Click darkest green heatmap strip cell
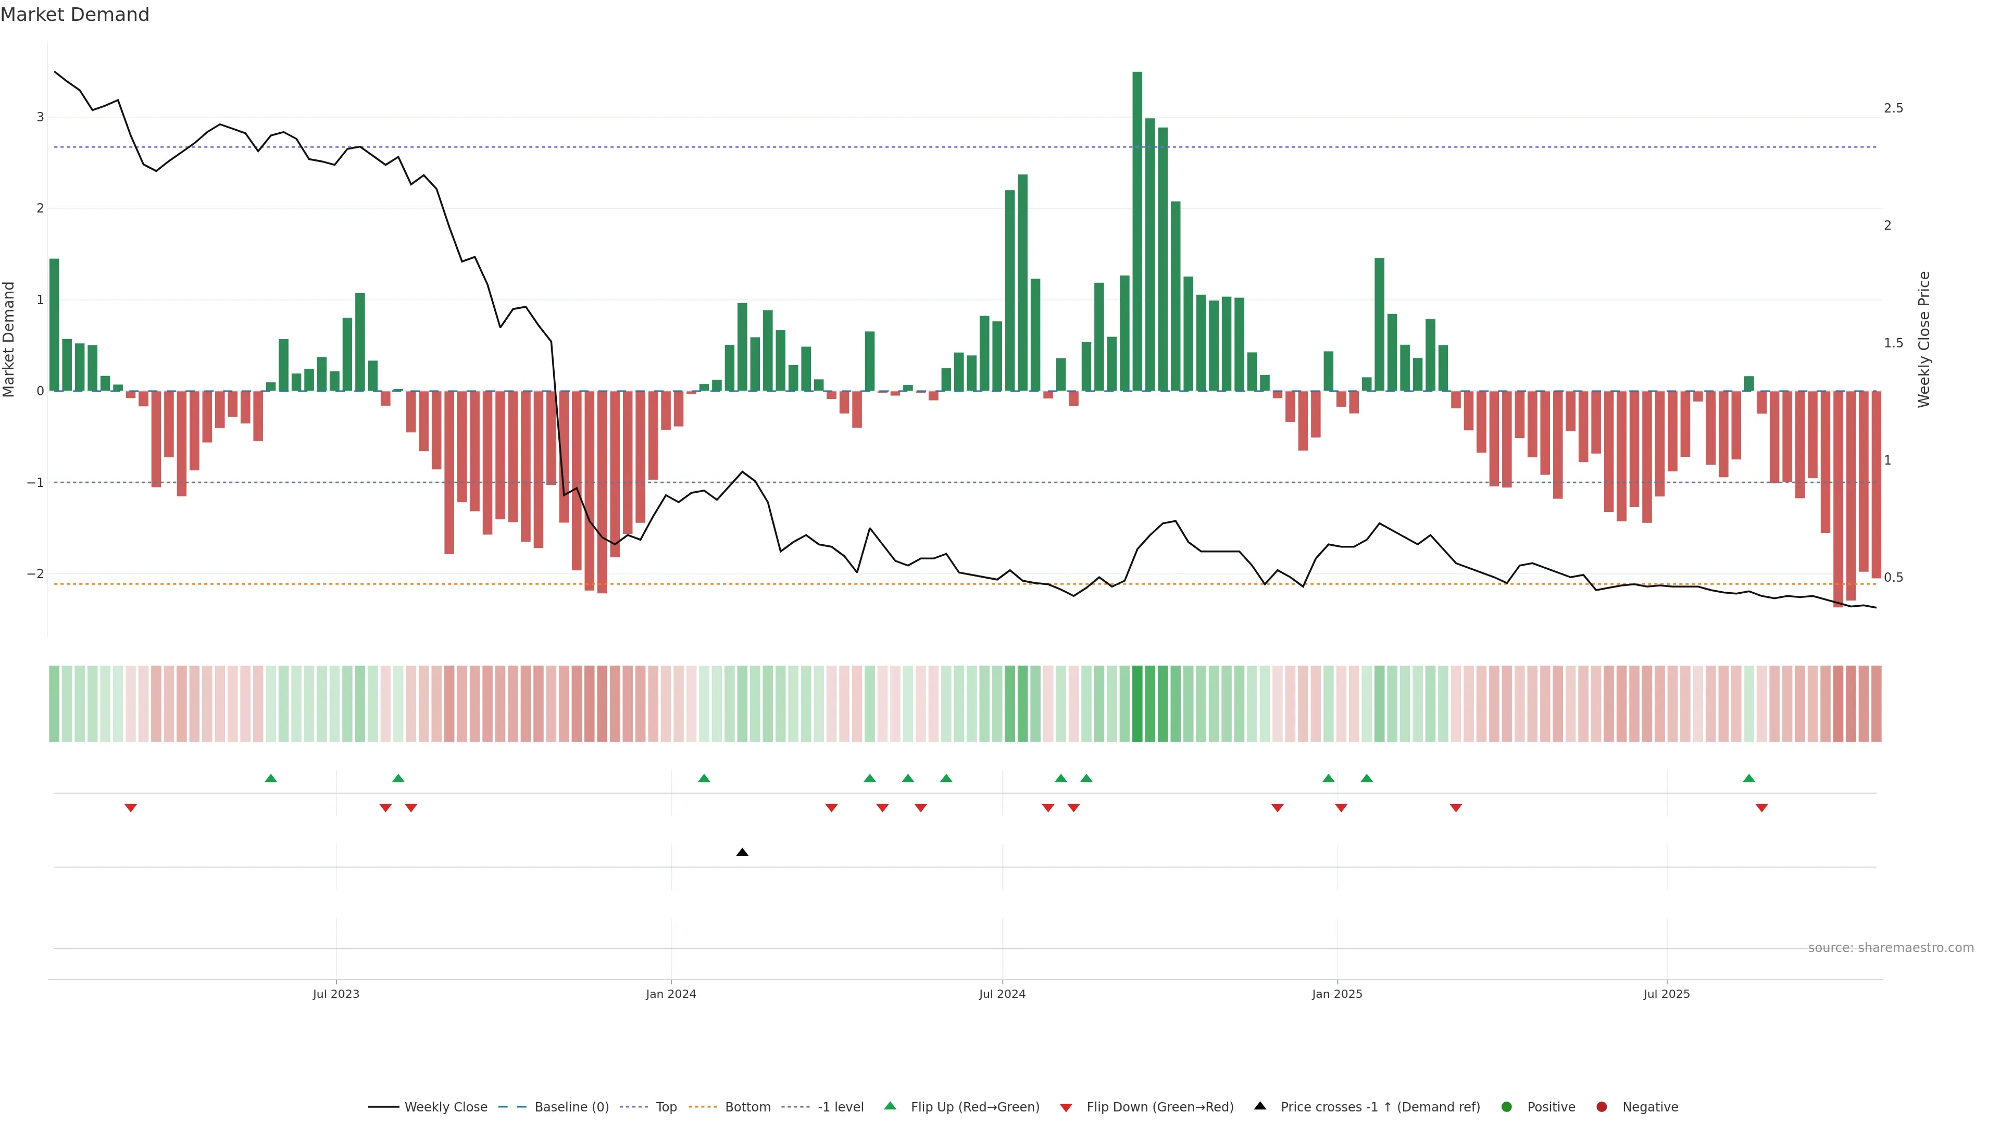2000x1125 pixels. (x=1137, y=704)
